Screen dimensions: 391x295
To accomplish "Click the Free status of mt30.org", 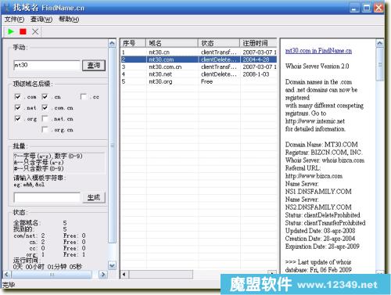I will 206,81.
